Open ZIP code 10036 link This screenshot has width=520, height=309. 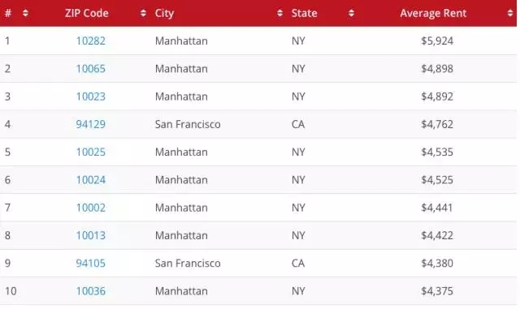(90, 291)
